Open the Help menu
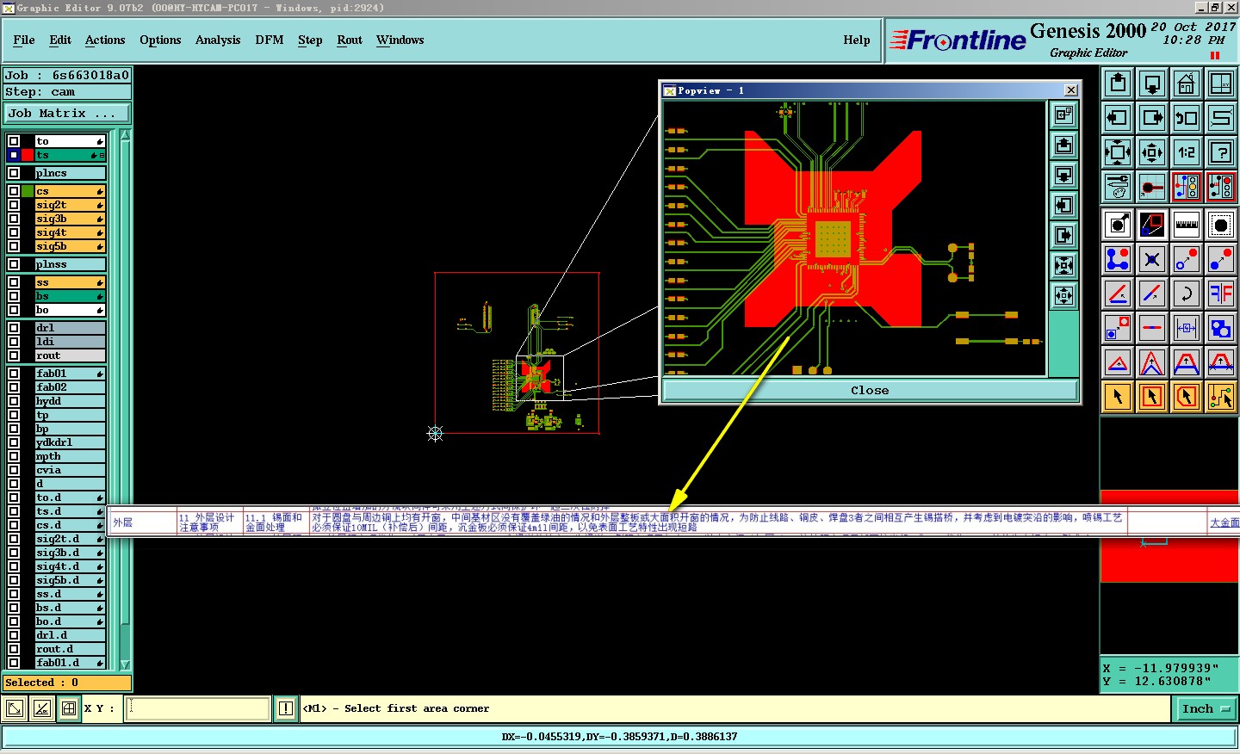Screen dimensions: 1240x754 click(x=857, y=40)
